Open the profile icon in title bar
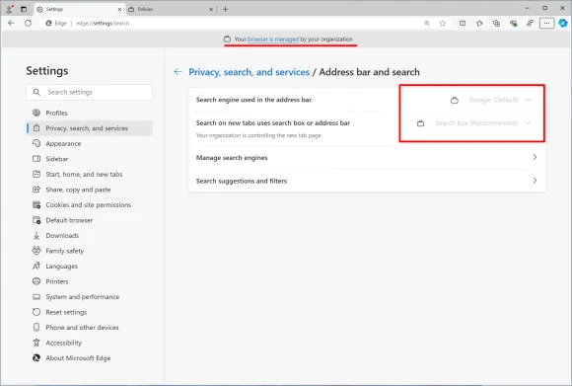This screenshot has width=572, height=386. 10,9
